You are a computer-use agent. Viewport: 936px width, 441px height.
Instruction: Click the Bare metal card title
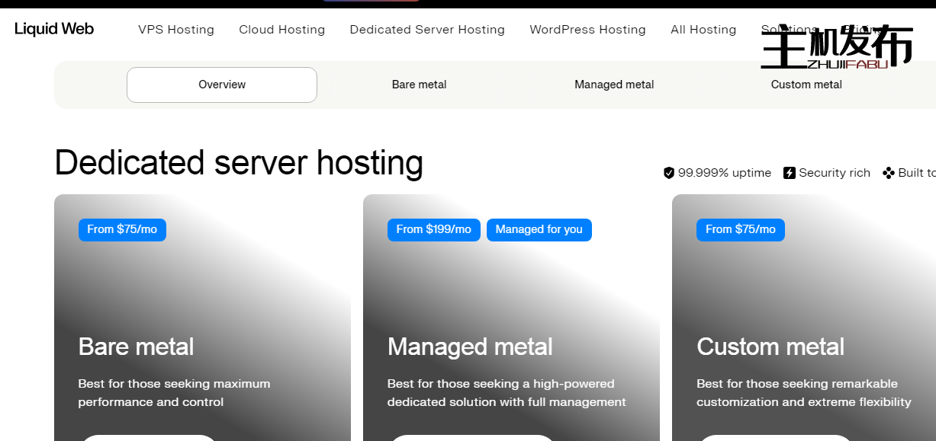pos(136,347)
